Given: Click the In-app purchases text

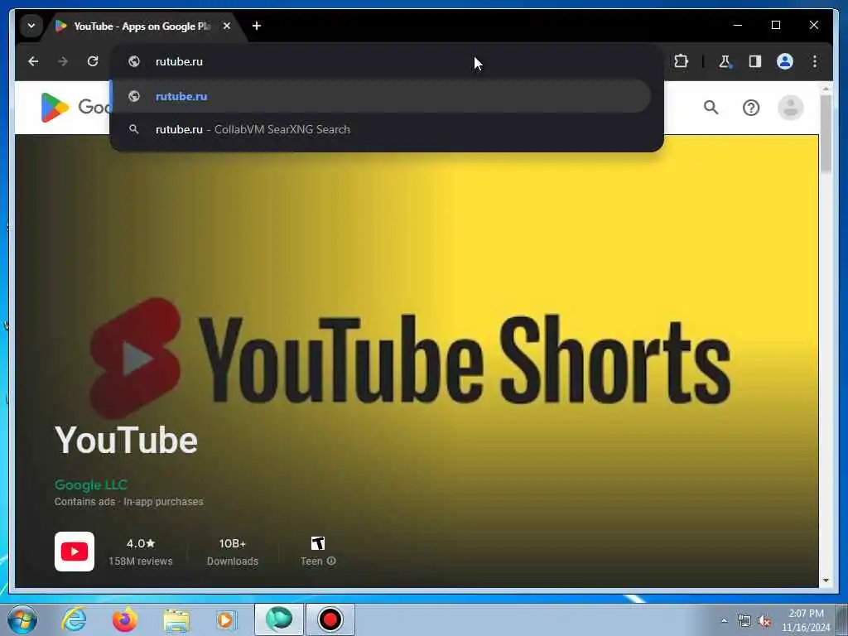Looking at the screenshot, I should point(163,502).
